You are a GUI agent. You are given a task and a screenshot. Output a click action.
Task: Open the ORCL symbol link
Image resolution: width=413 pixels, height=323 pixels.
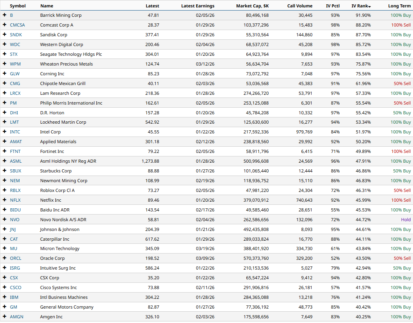tap(16, 258)
